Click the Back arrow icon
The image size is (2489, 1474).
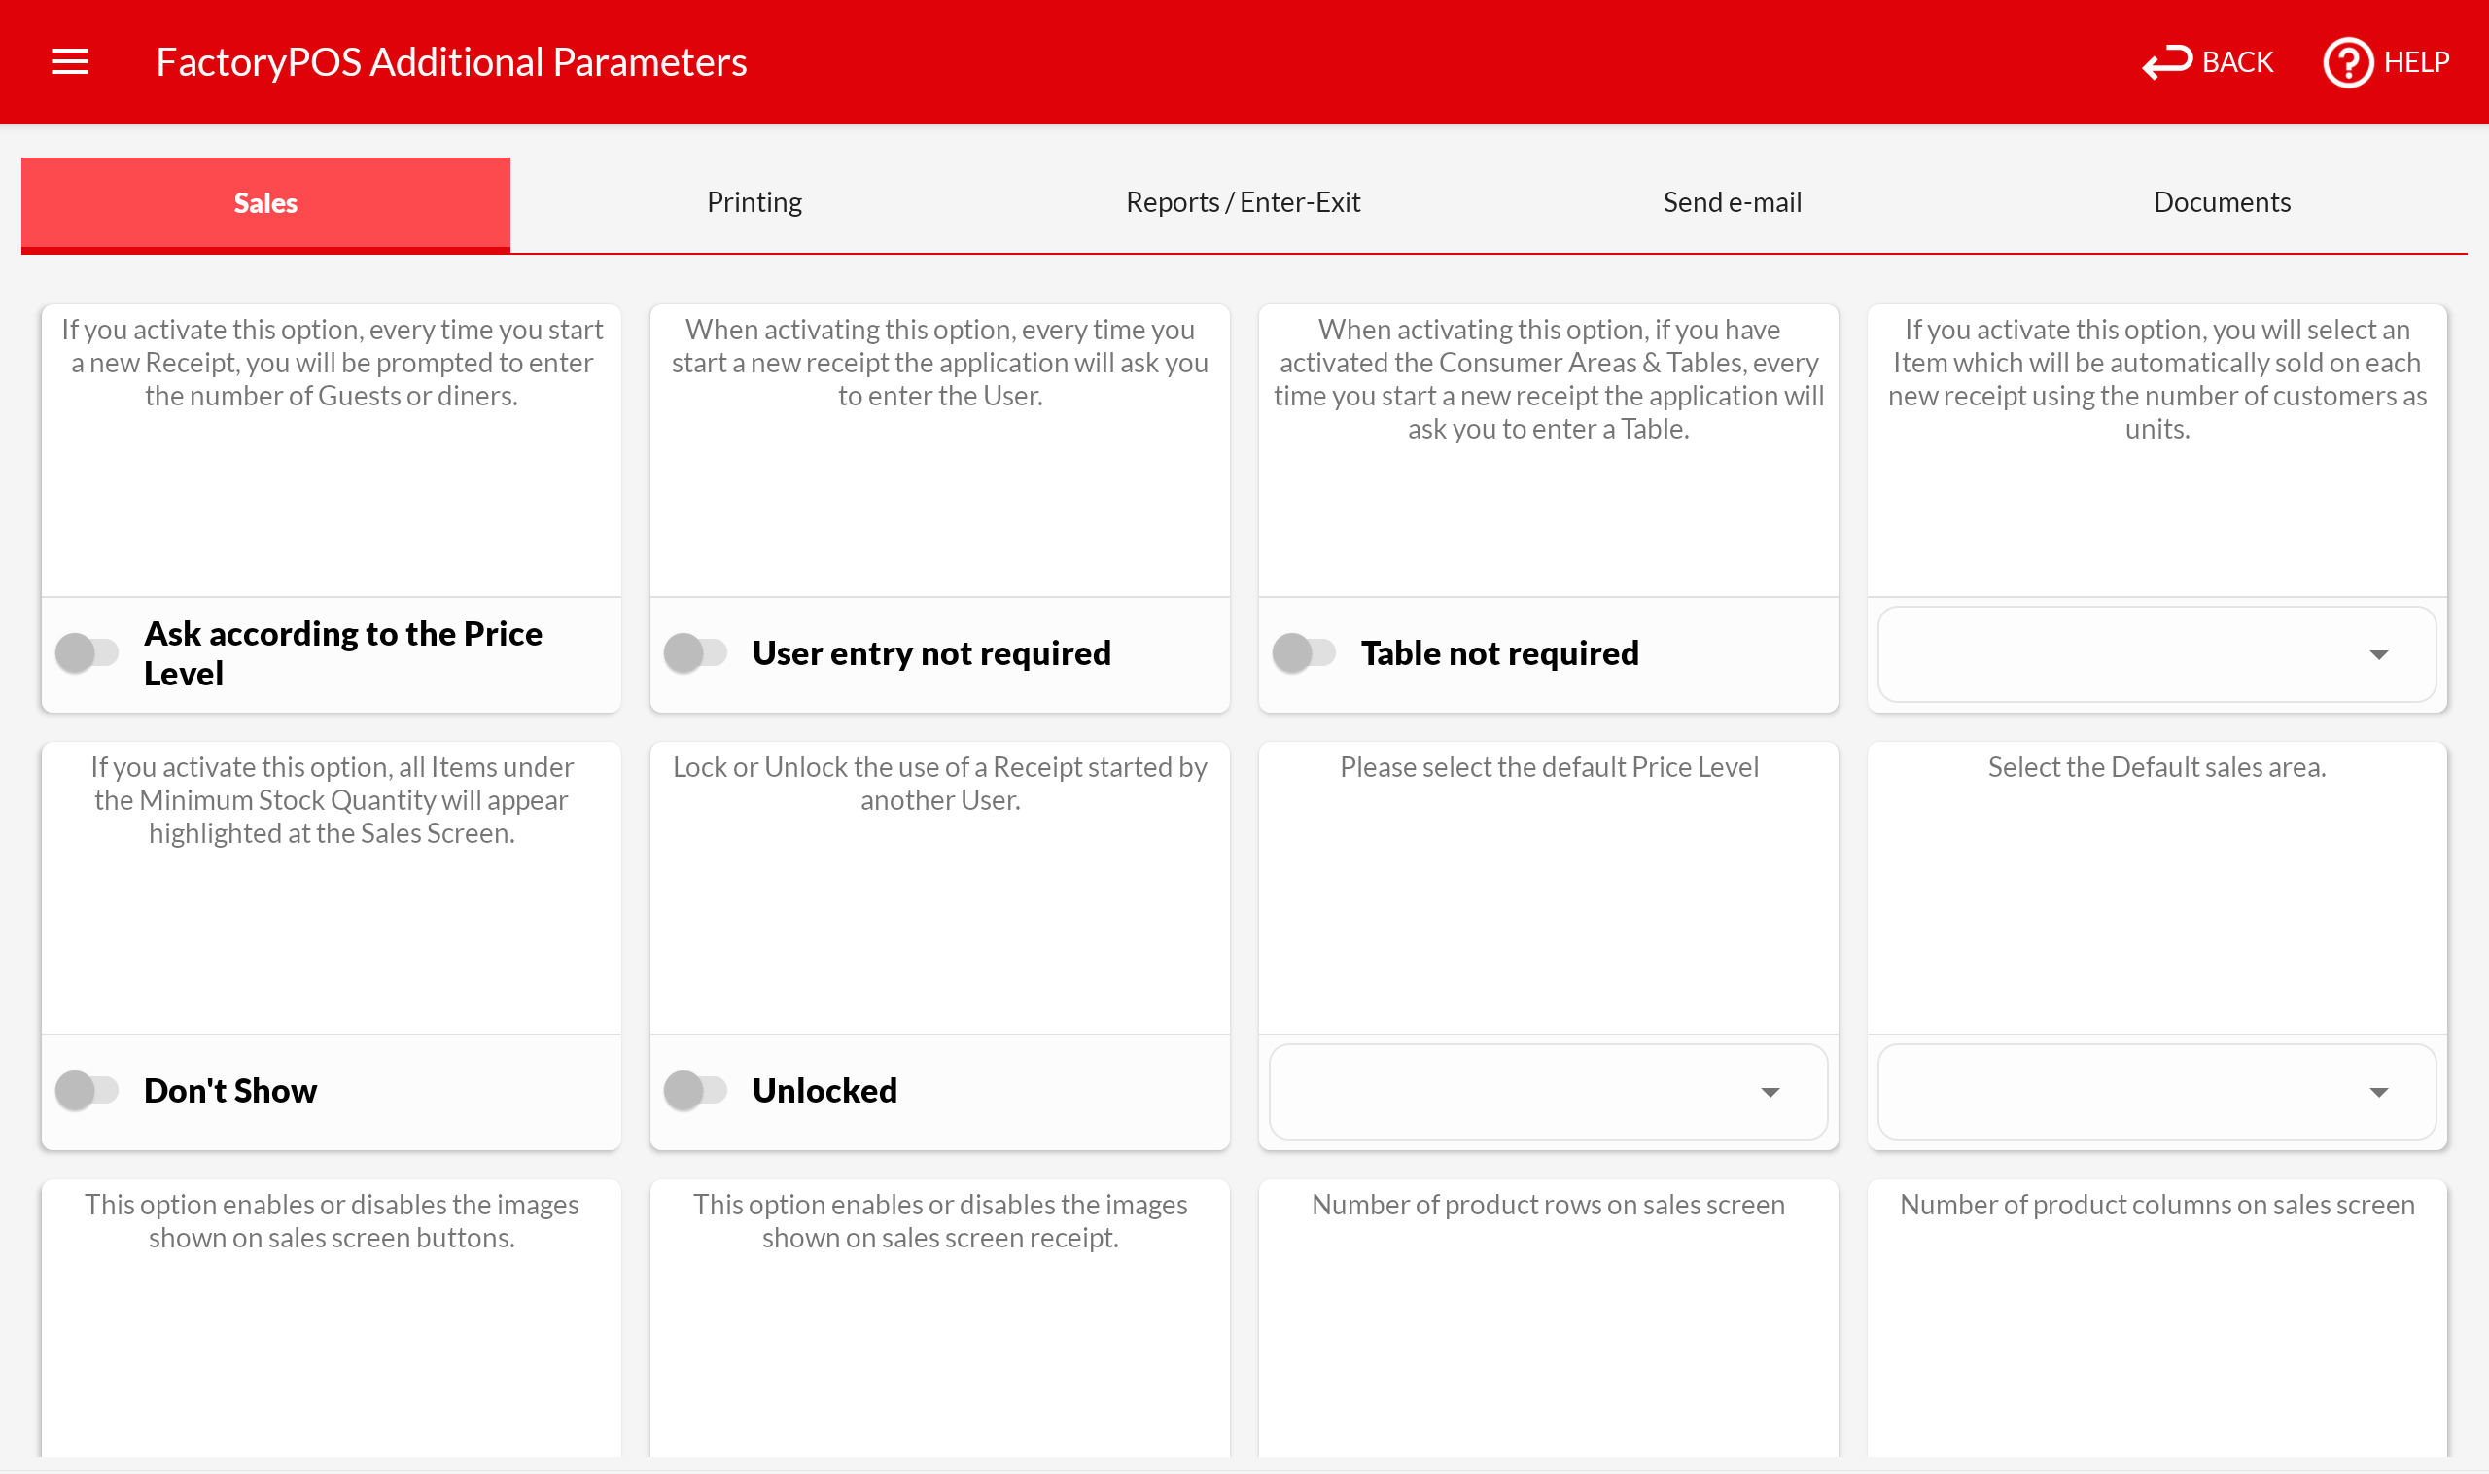click(2166, 61)
